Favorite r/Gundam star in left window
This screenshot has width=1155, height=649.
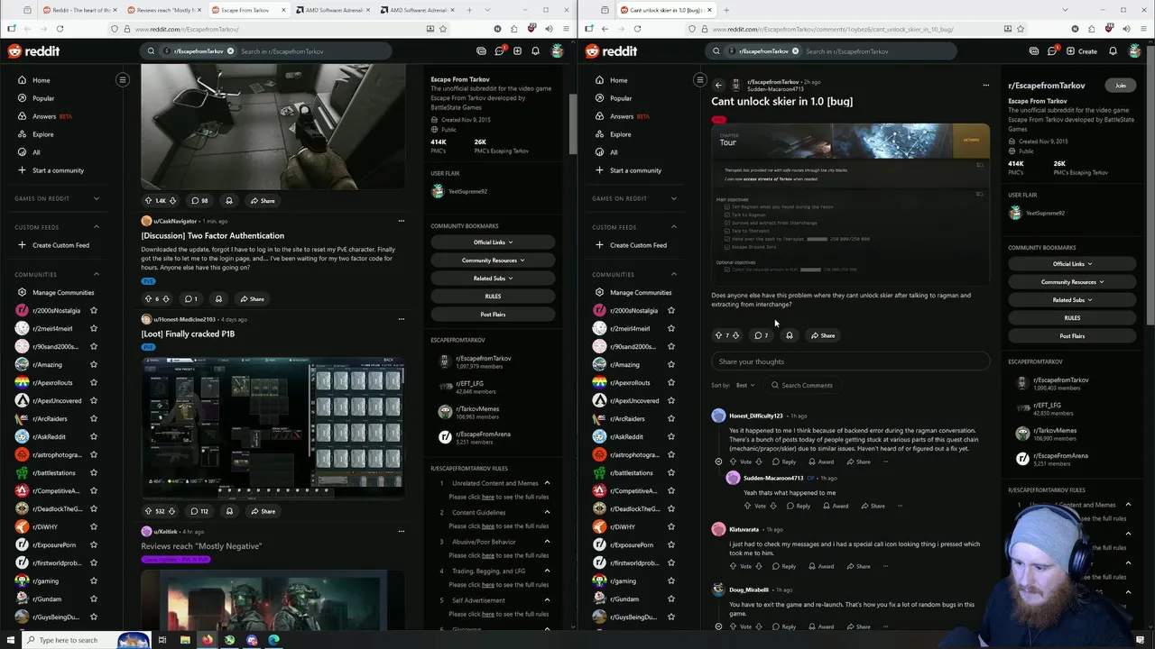94,599
